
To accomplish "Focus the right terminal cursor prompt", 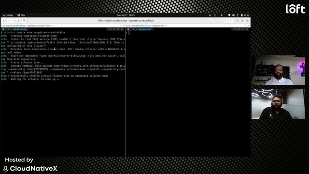I will 129,32.
